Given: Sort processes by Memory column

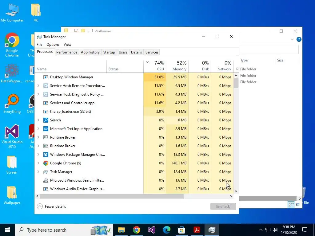Looking at the screenshot, I should (x=177, y=66).
